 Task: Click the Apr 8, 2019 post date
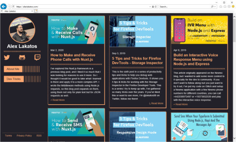[x=180, y=50]
